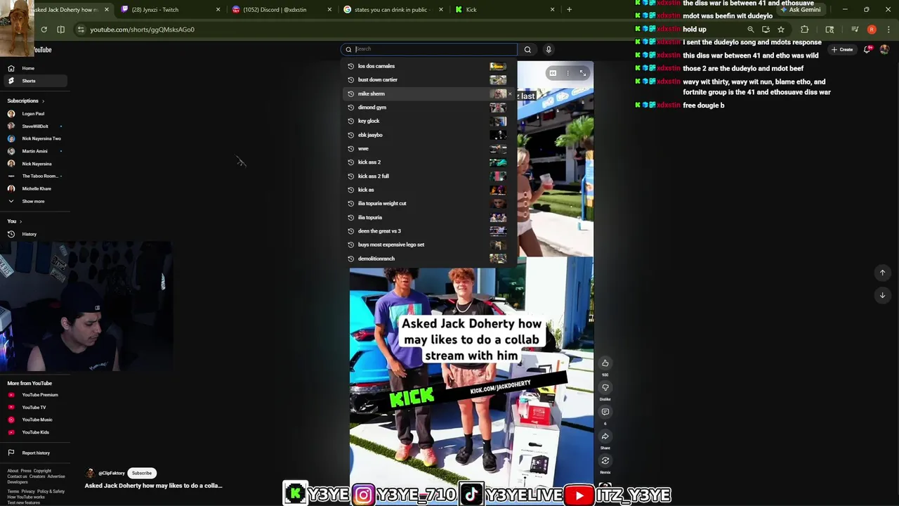899x506 pixels.
Task: Bookmark this page with the star icon
Action: pyautogui.click(x=780, y=30)
